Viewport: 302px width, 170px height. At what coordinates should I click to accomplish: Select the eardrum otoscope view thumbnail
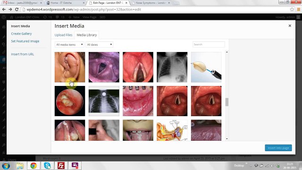pyautogui.click(x=70, y=101)
